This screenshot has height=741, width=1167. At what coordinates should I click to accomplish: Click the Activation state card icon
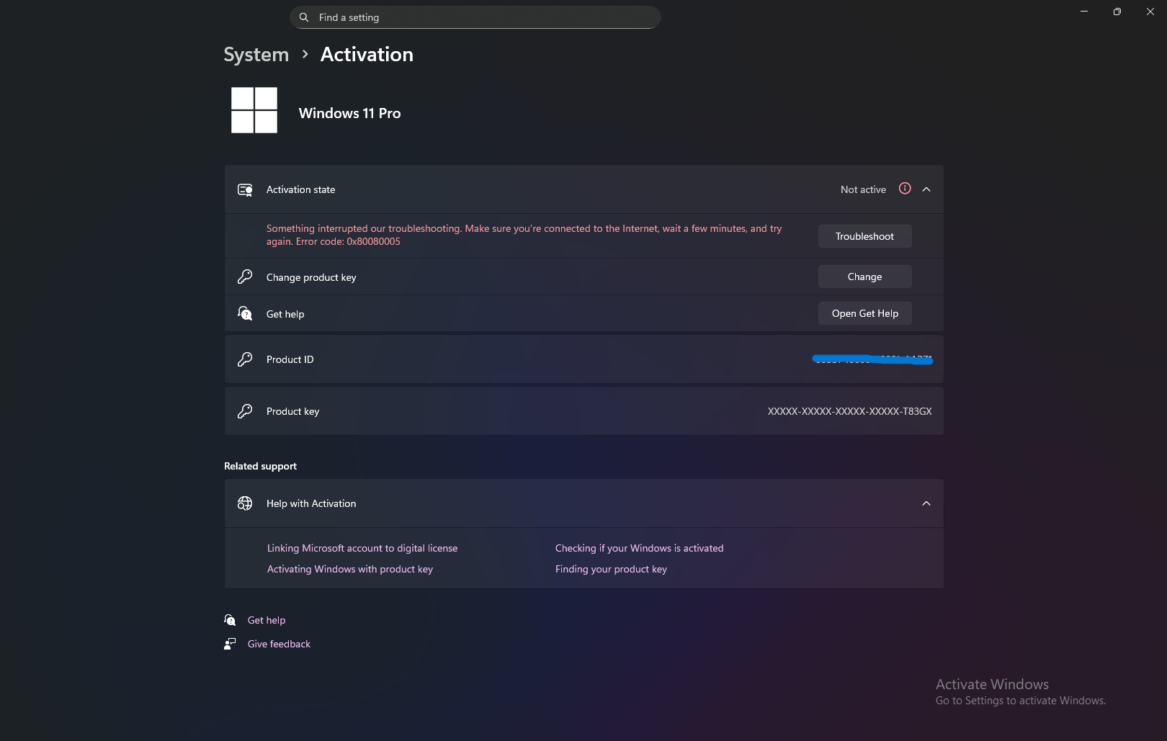(245, 189)
